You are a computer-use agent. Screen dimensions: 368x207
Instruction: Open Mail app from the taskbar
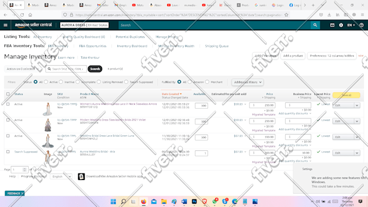pos(154,202)
